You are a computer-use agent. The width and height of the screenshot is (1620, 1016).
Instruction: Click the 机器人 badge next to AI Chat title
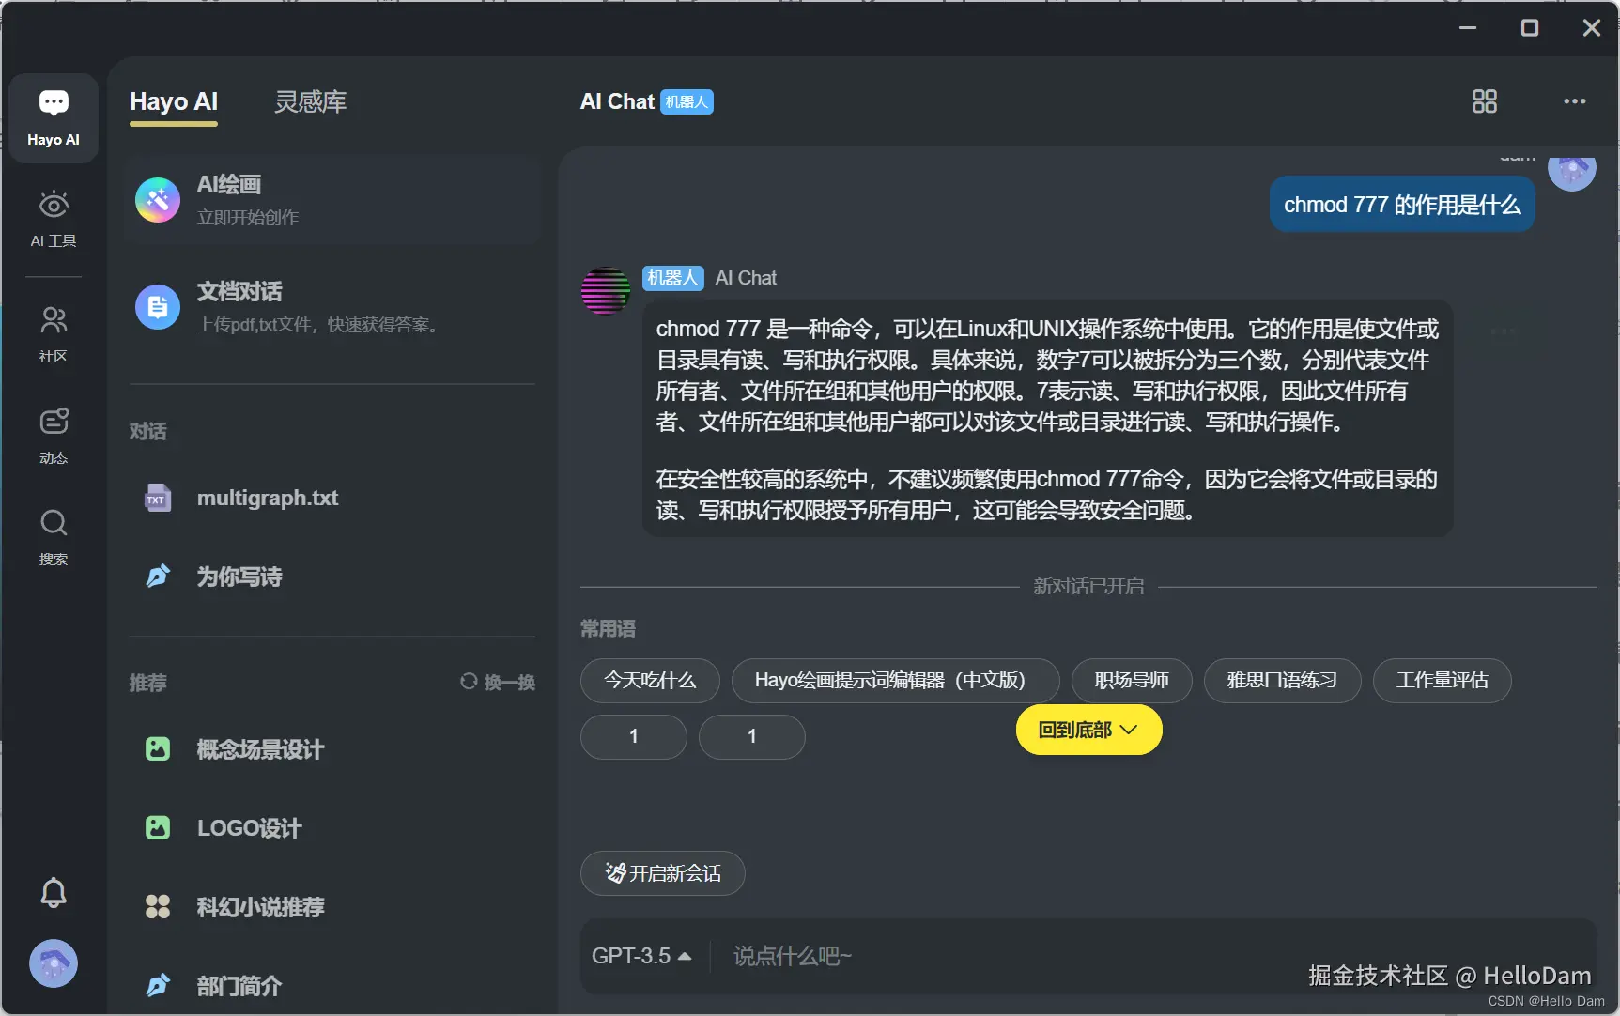tap(687, 101)
